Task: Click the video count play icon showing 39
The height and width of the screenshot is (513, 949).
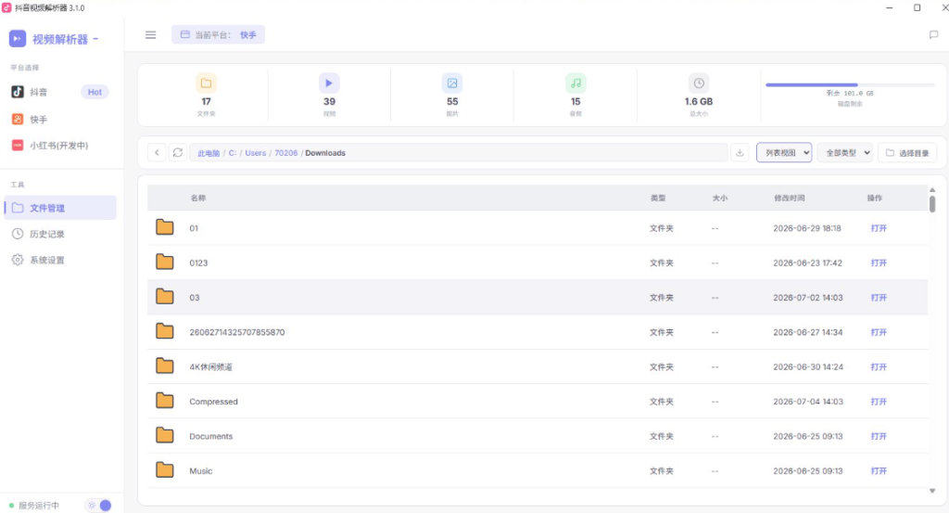Action: [329, 83]
